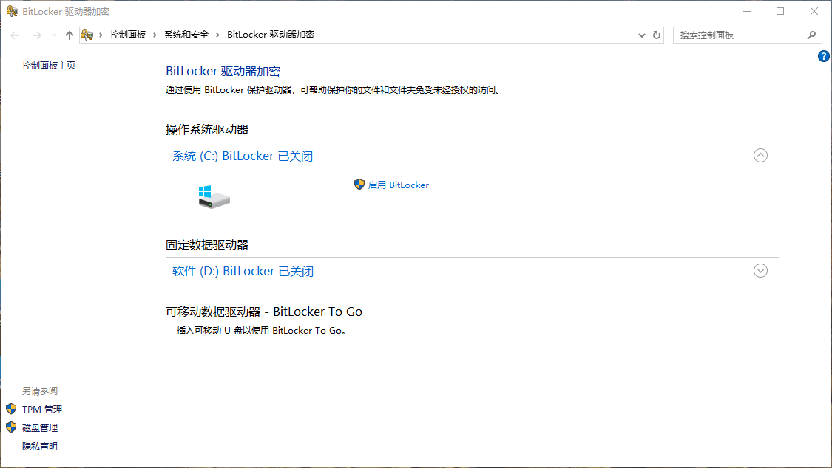Screen dimensions: 832x468
Task: Click the 固定数据驱动器 section heading
Action: [x=207, y=245]
